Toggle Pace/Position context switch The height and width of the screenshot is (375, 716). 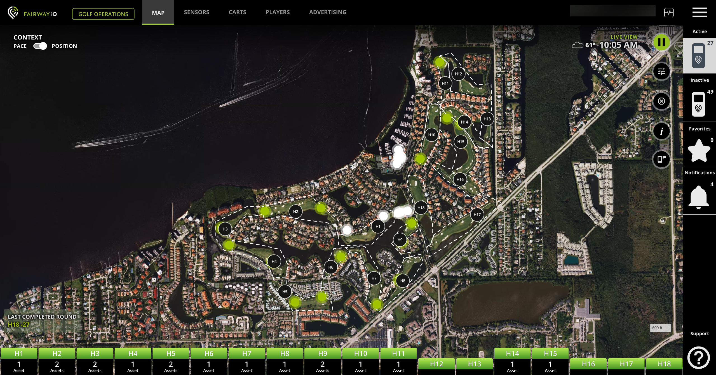(40, 46)
